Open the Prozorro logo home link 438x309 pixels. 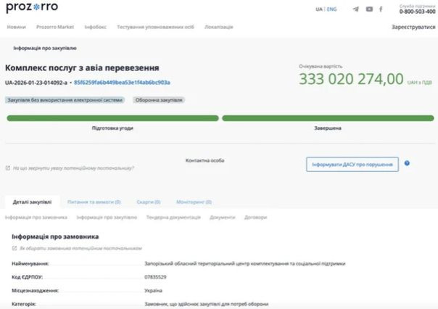coord(32,7)
